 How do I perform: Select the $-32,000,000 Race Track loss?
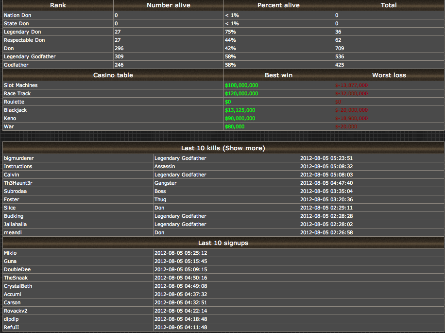[351, 93]
